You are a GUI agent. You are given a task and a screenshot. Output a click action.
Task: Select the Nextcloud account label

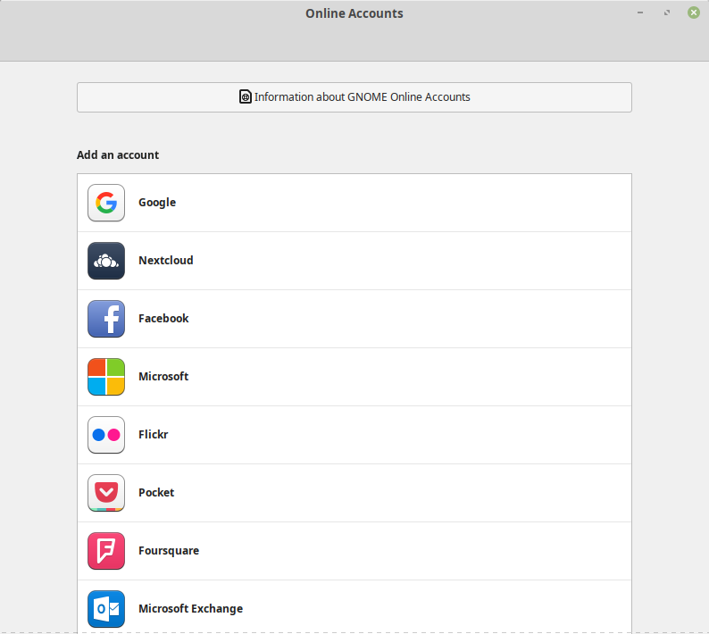click(x=165, y=261)
